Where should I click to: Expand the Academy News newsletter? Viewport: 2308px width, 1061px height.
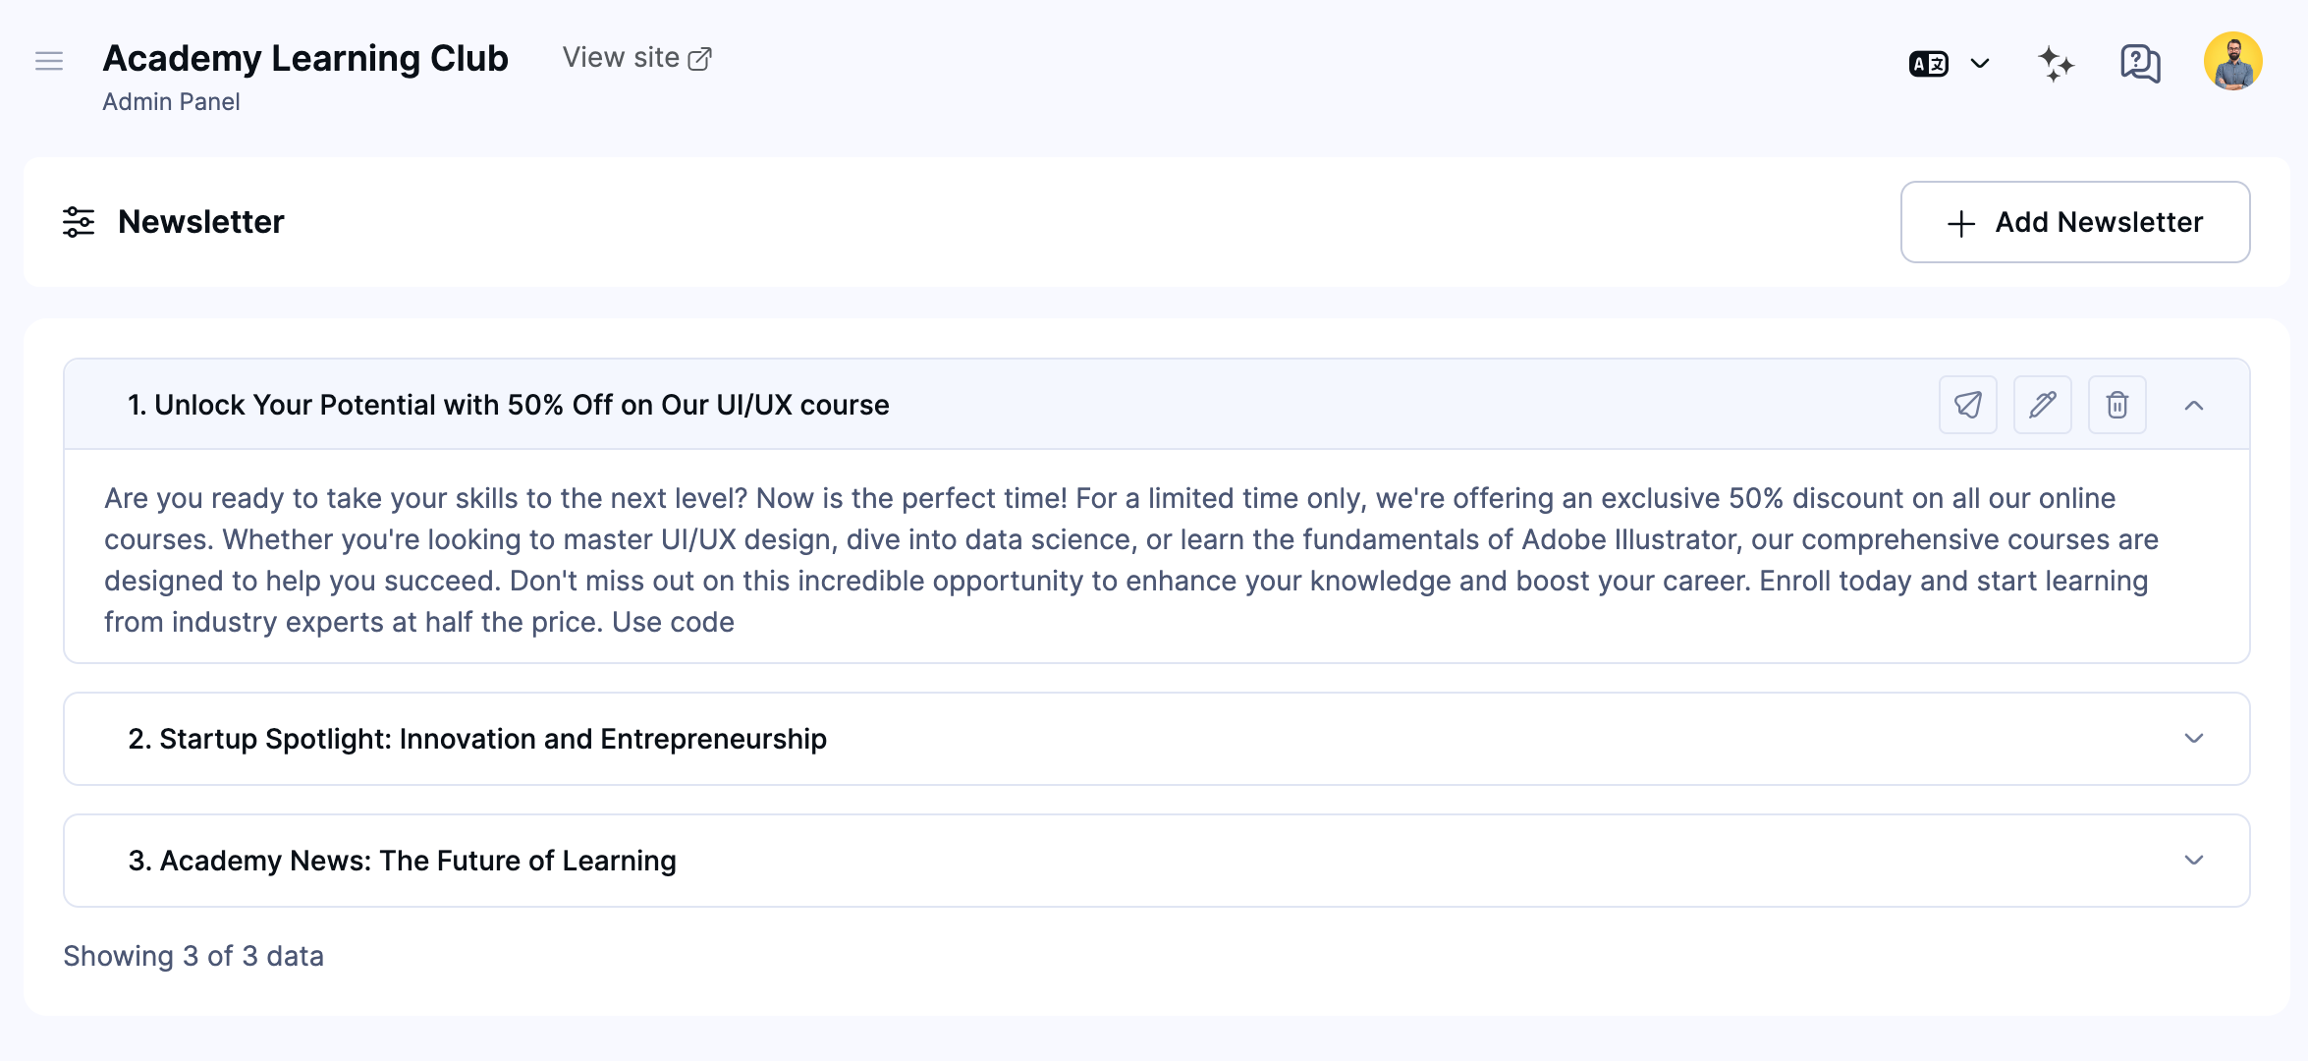tap(2195, 860)
